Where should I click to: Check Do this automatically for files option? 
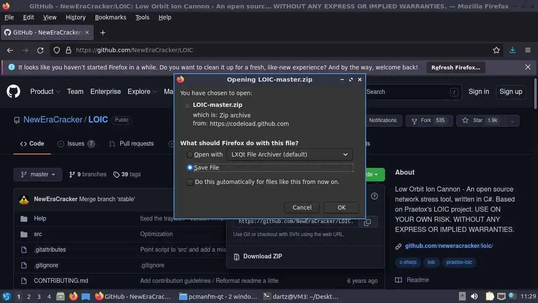click(x=190, y=182)
